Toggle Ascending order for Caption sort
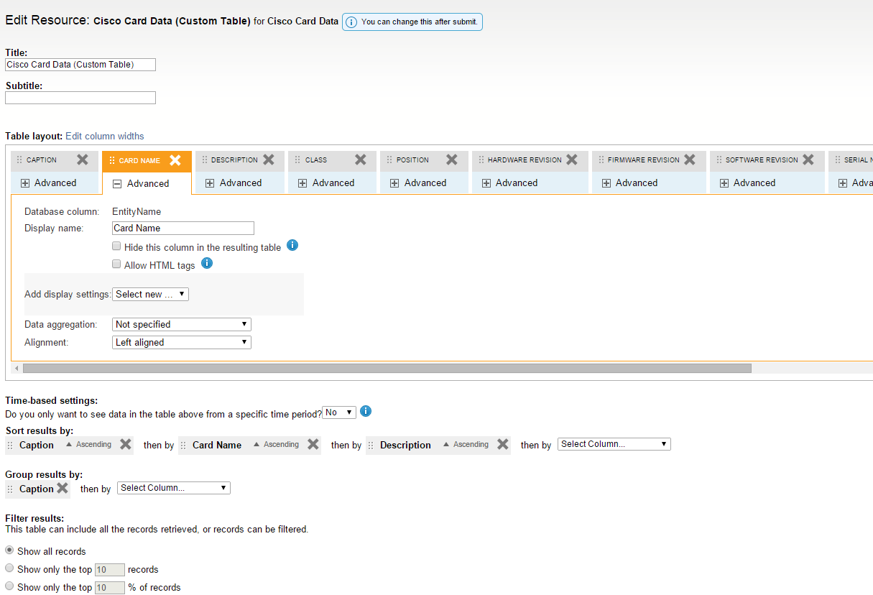873x595 pixels. pyautogui.click(x=89, y=445)
